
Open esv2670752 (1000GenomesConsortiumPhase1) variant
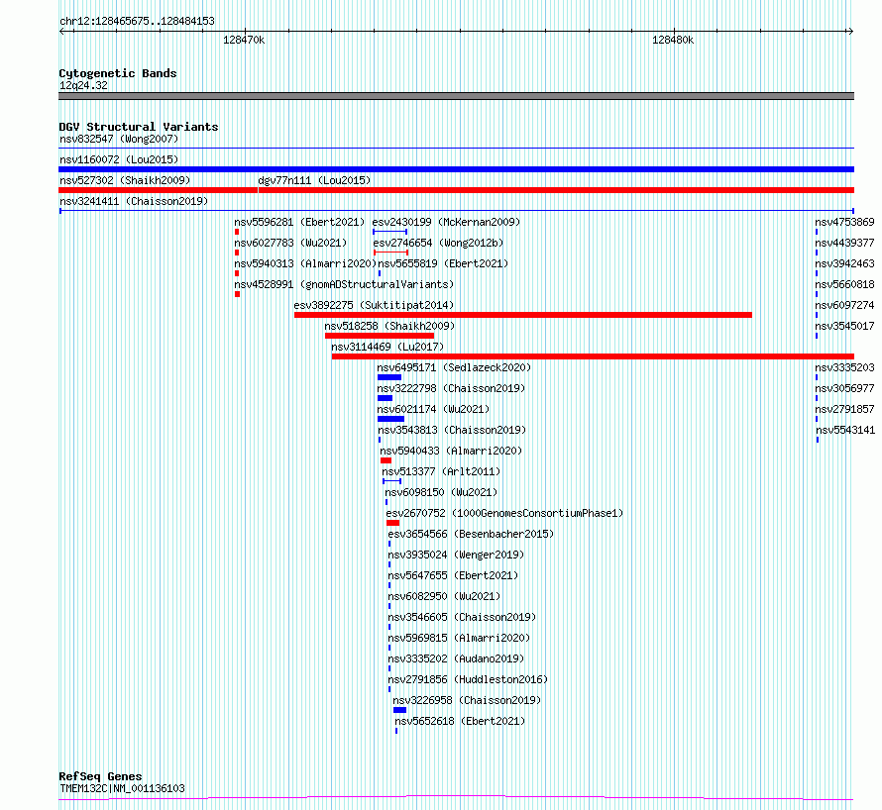click(x=504, y=513)
